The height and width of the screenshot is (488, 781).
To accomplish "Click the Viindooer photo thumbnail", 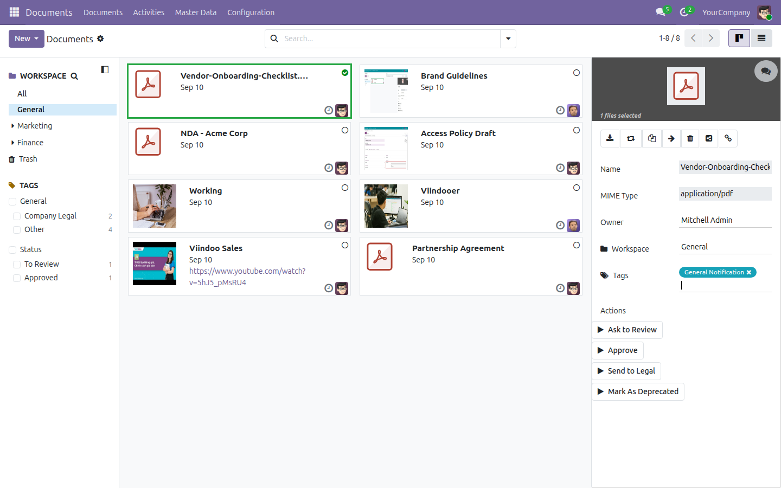I will pos(386,206).
